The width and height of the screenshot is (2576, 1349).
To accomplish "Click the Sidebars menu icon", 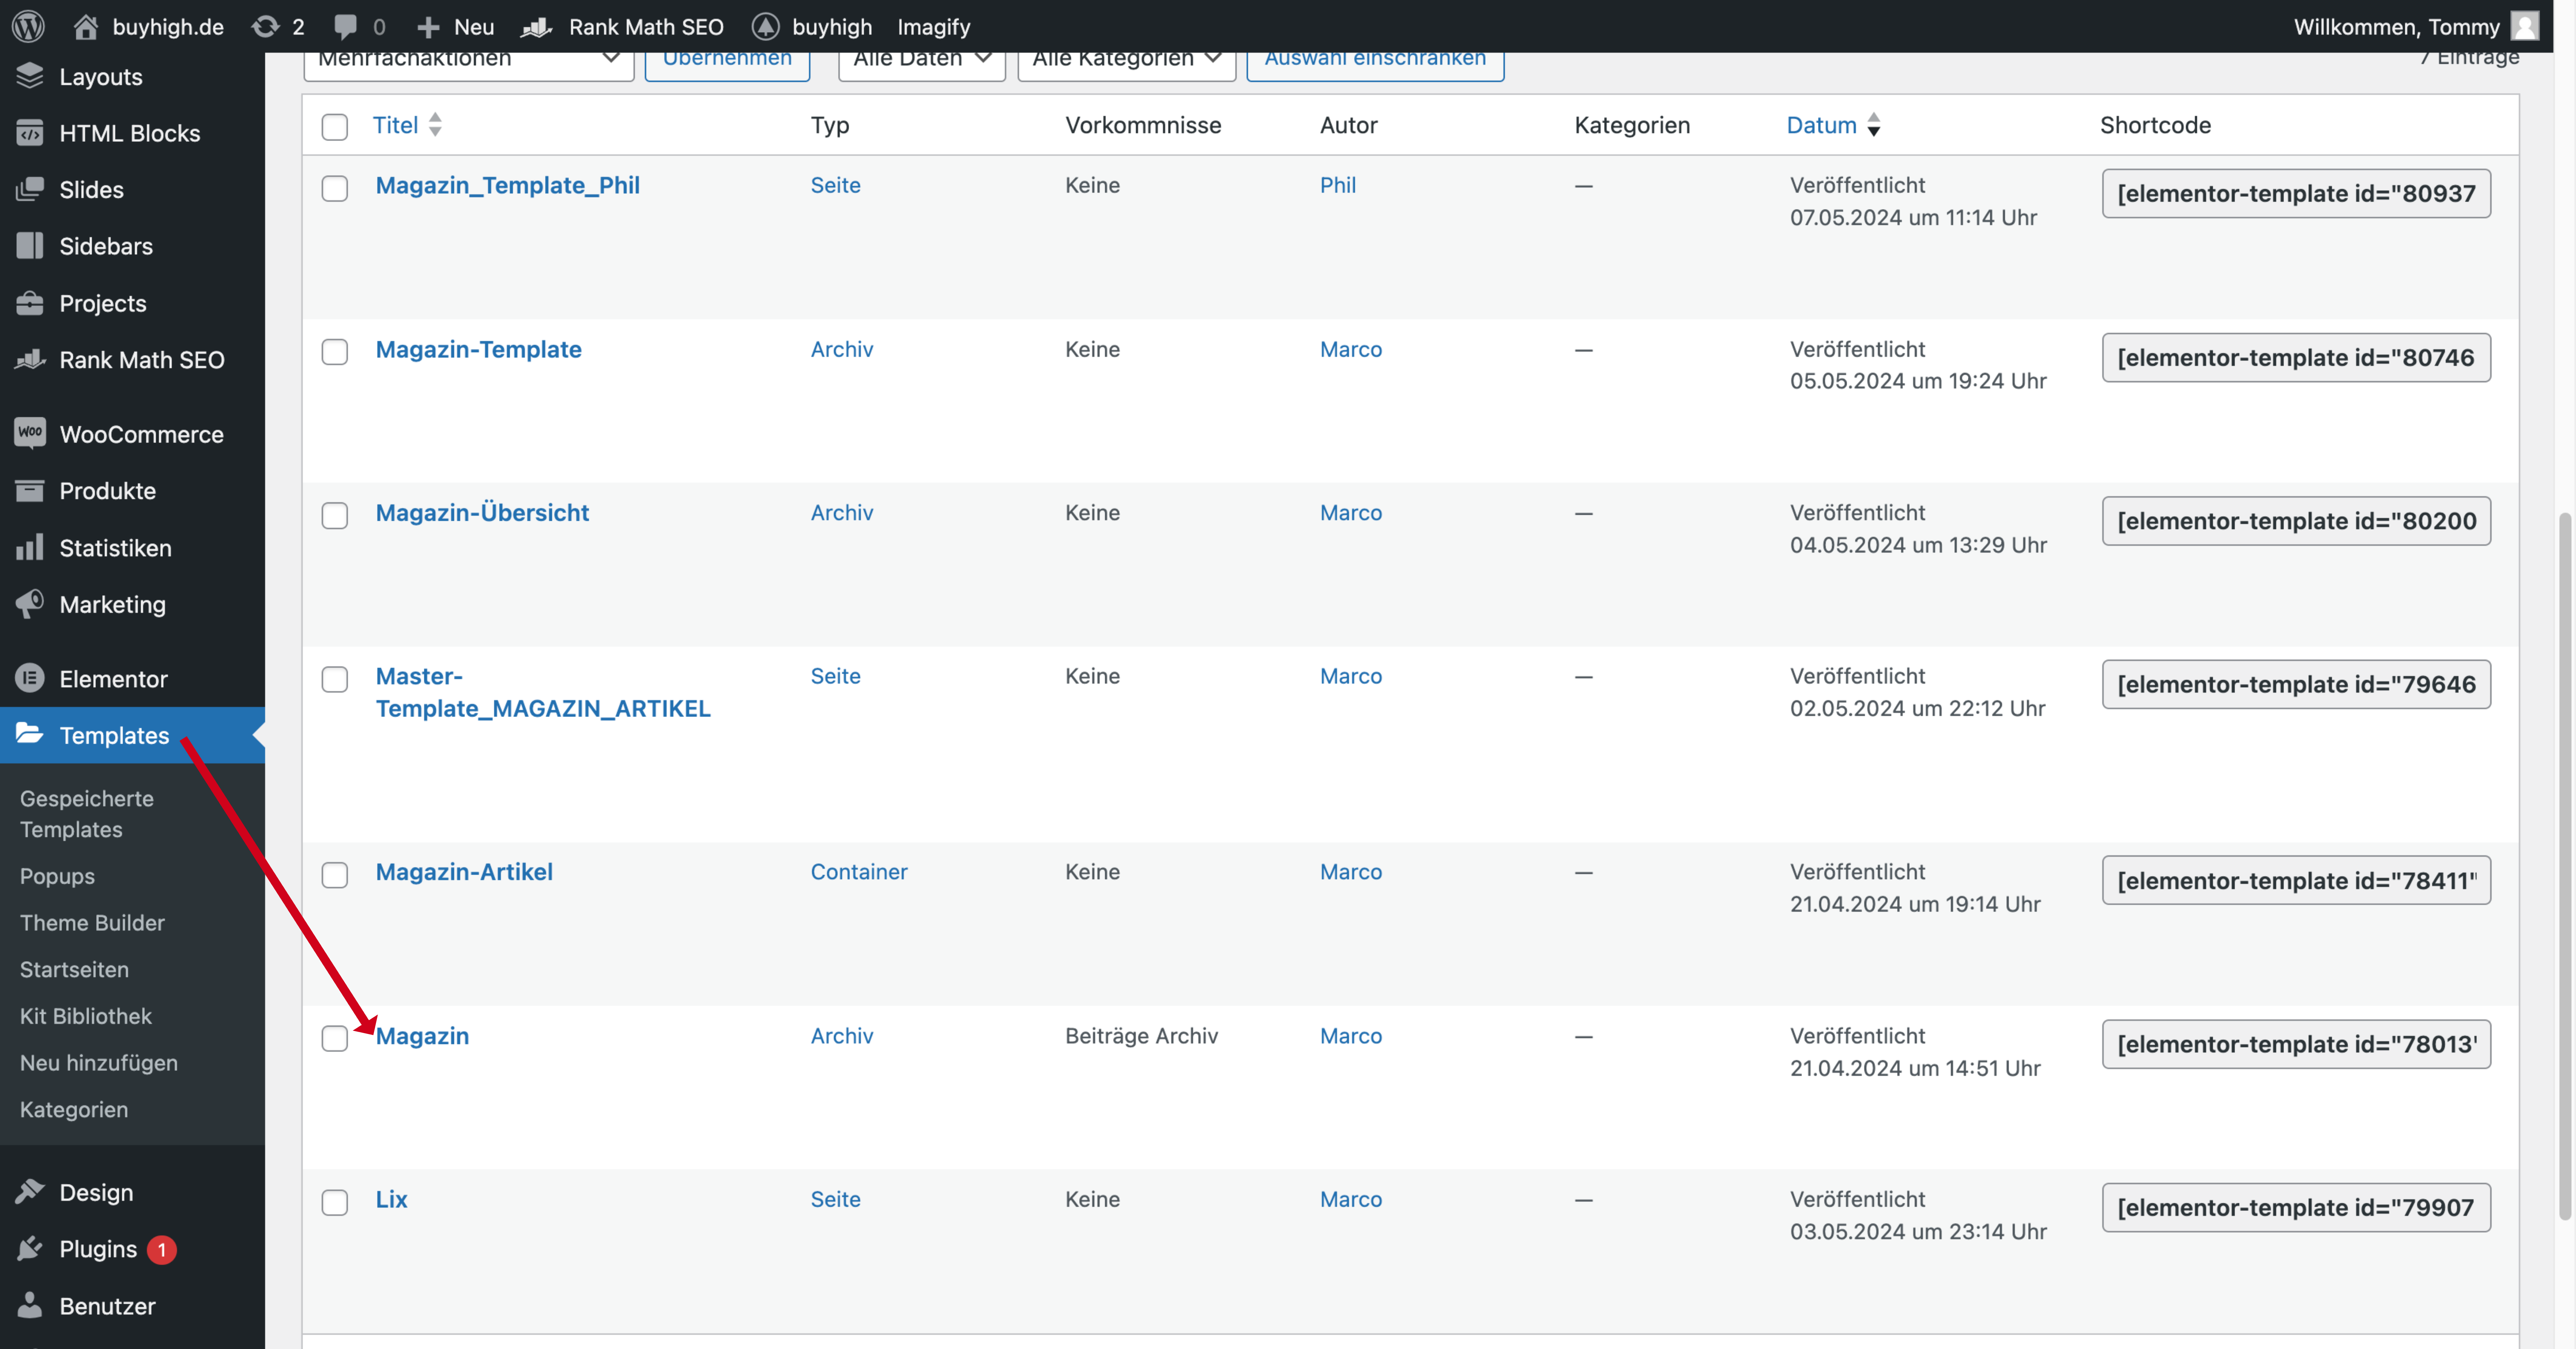I will [30, 246].
